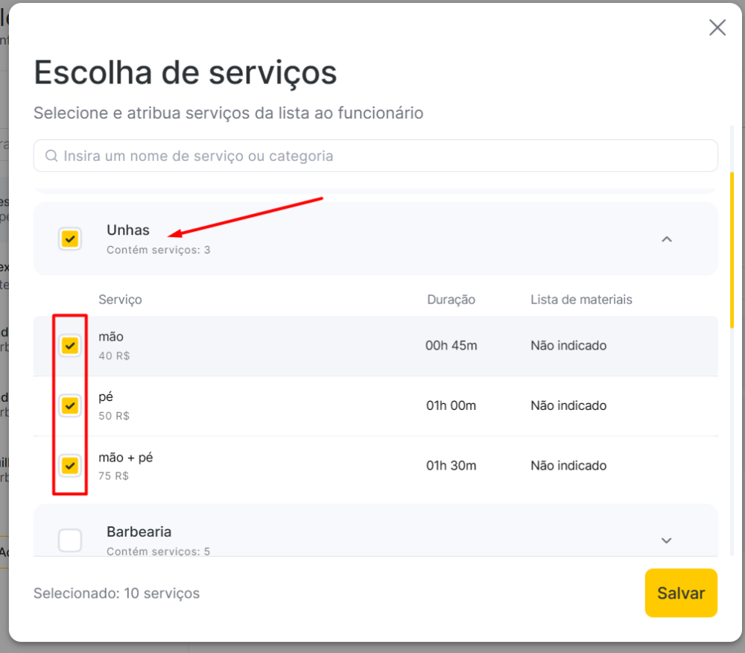Click the search magnifier icon
Screen dimensions: 745x653
tap(51, 156)
